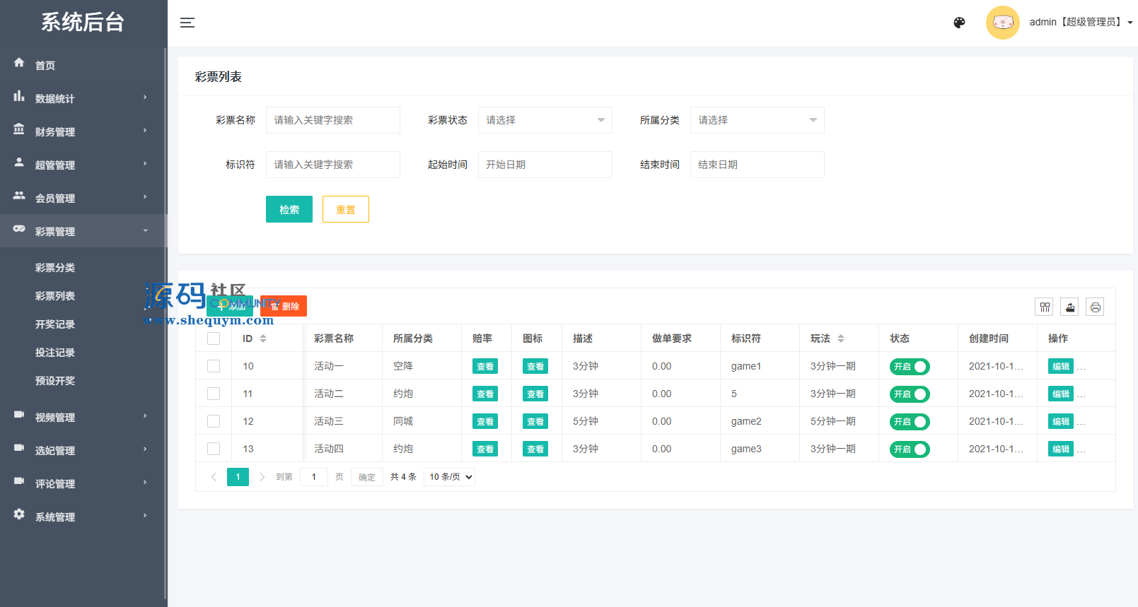Check the checkbox for ID 12 row
Image resolution: width=1138 pixels, height=607 pixels.
(214, 421)
